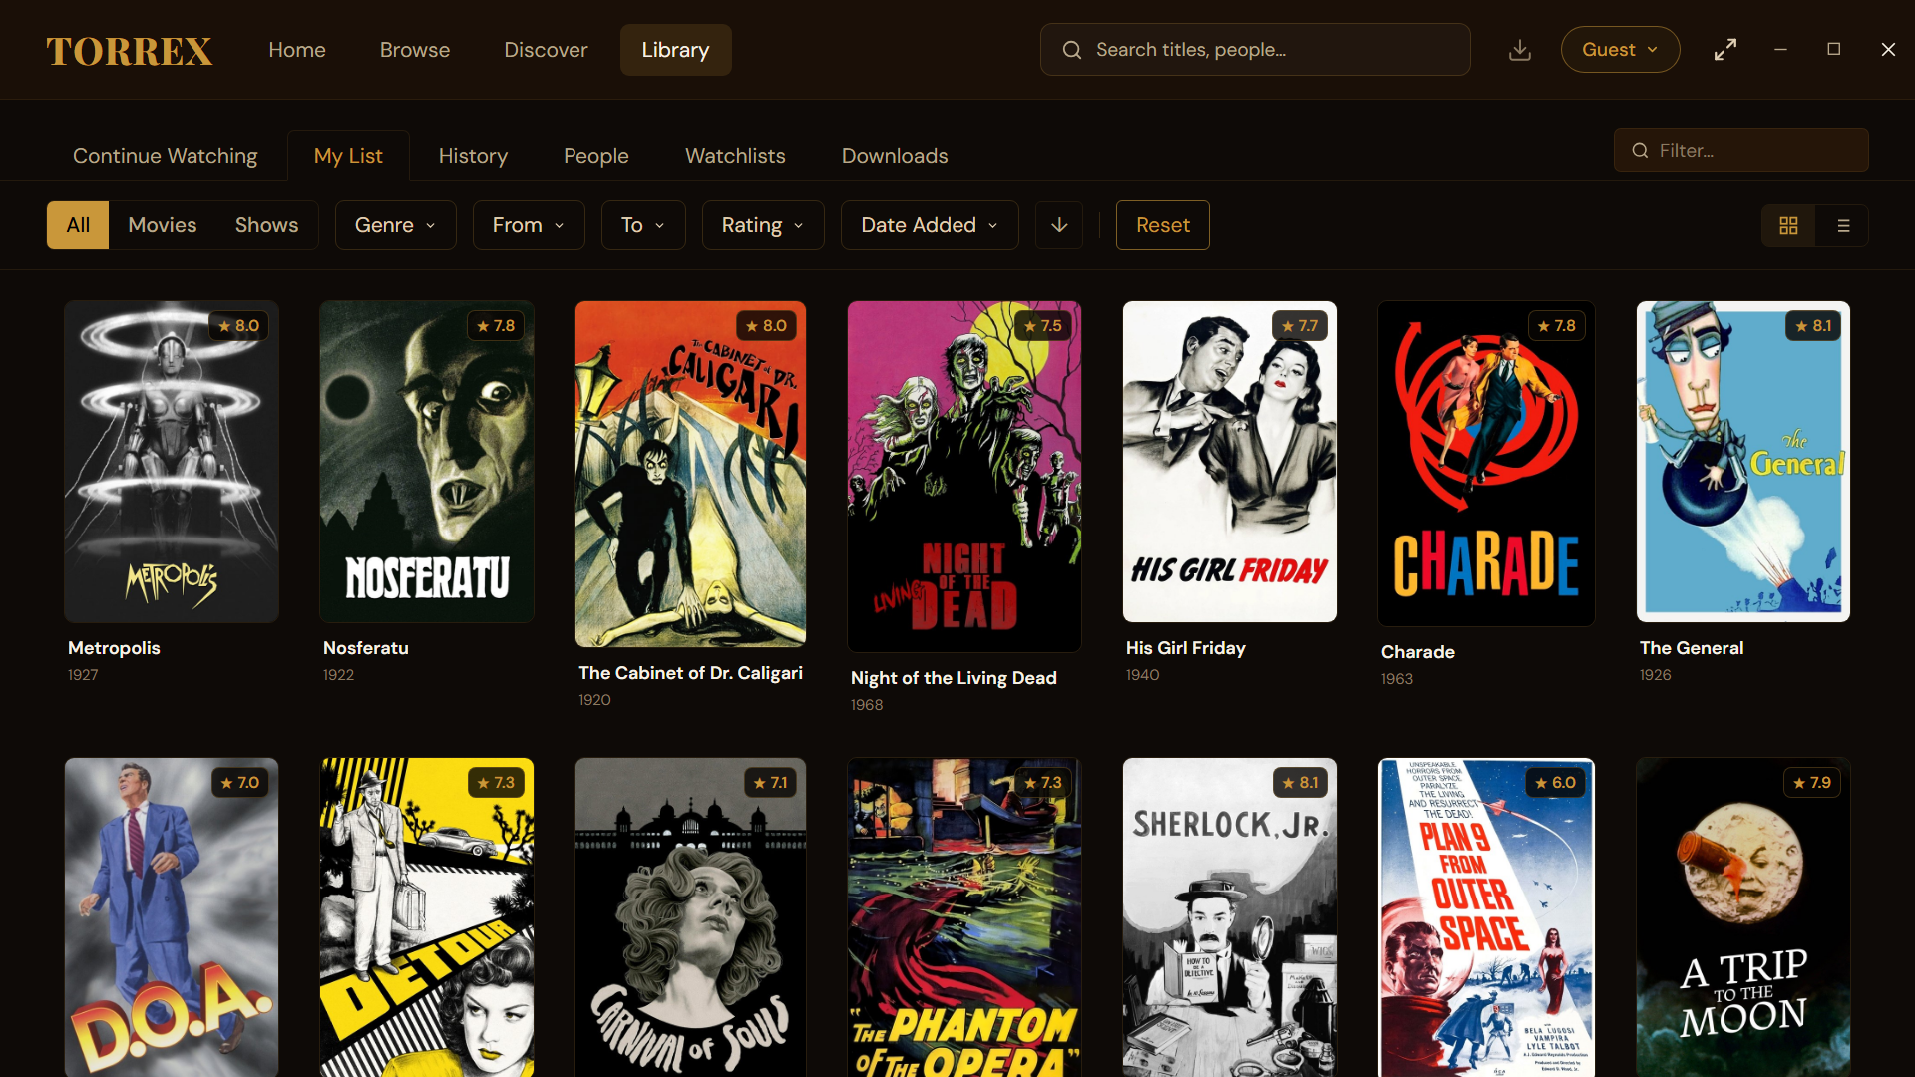Viewport: 1915px width, 1077px height.
Task: Open the Browse section
Action: pyautogui.click(x=415, y=50)
